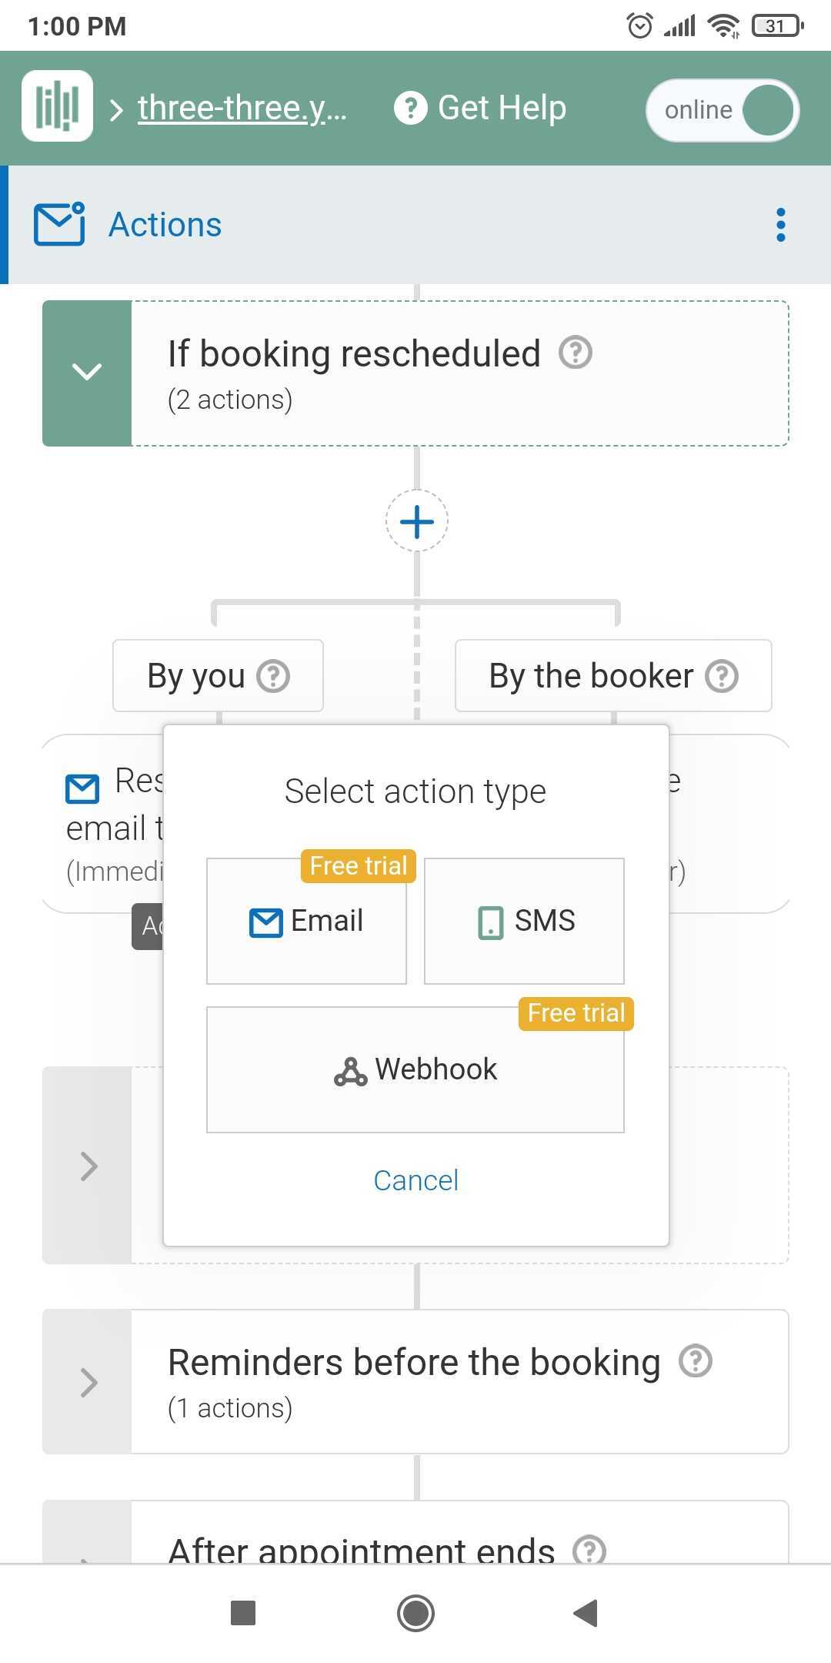
Task: Choose Email action type
Action: pos(306,921)
